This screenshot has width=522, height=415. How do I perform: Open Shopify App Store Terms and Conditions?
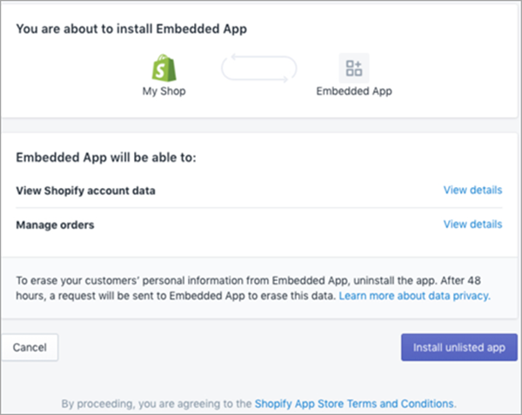pos(354,404)
